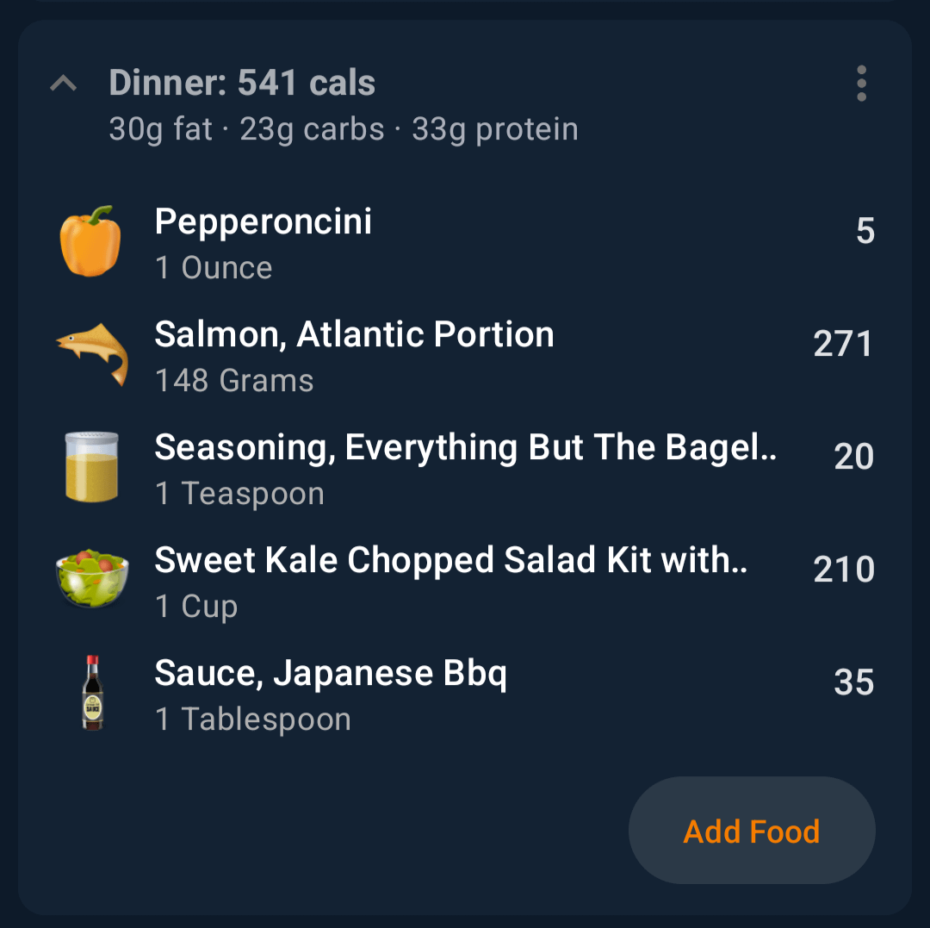Click the Add Food button
This screenshot has height=928, width=930.
[751, 831]
